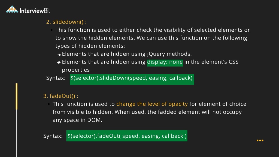Click the highlighted display: none code
This screenshot has height=157, width=279.
[x=165, y=63]
